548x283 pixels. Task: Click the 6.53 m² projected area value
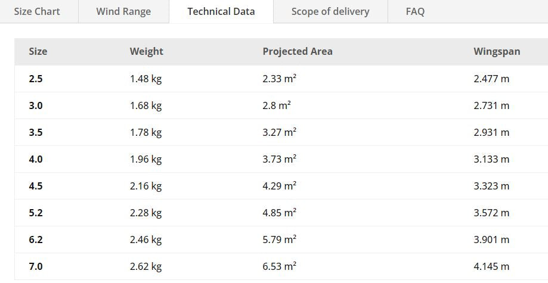pos(279,266)
